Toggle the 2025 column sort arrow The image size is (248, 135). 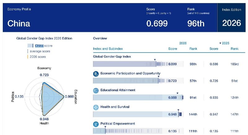tap(220, 43)
